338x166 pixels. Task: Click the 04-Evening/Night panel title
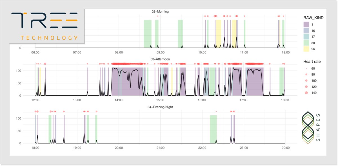[x=160, y=107]
